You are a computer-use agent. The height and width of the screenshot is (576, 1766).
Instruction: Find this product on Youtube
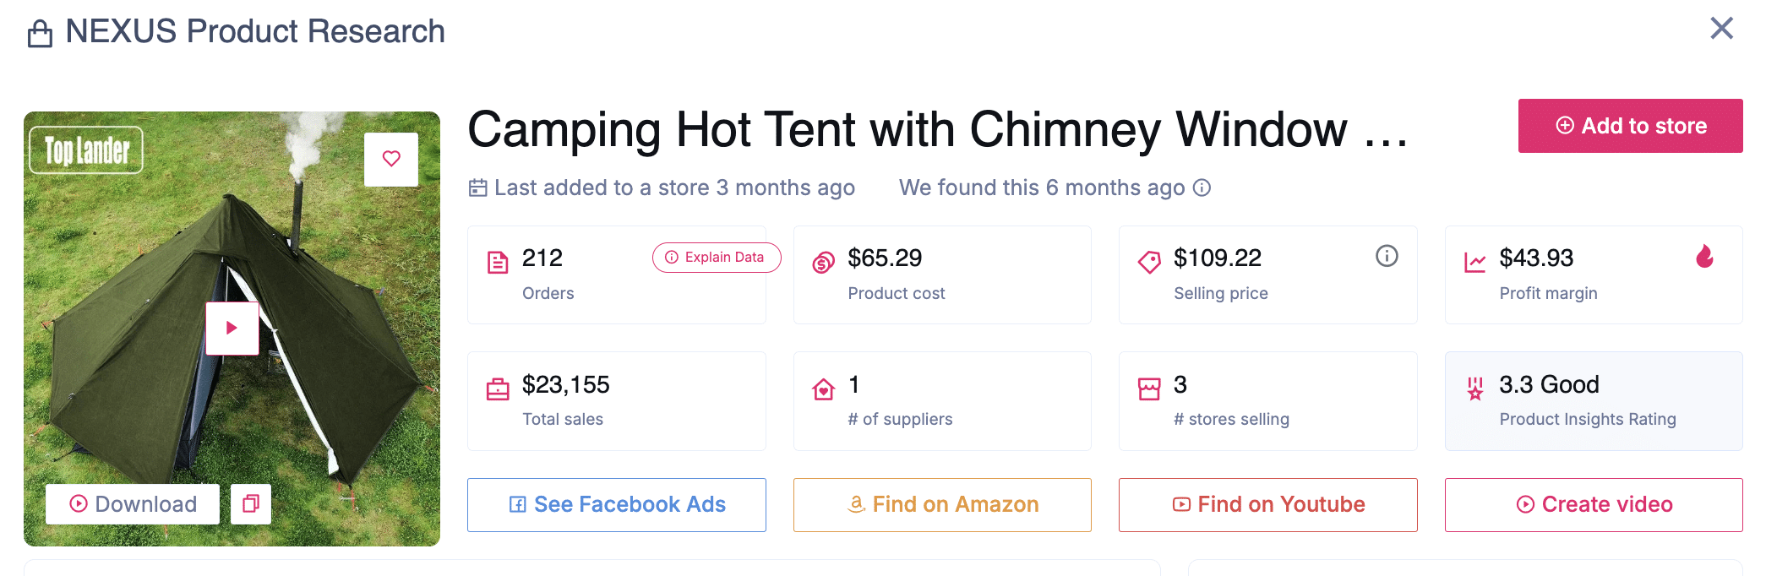(1267, 505)
